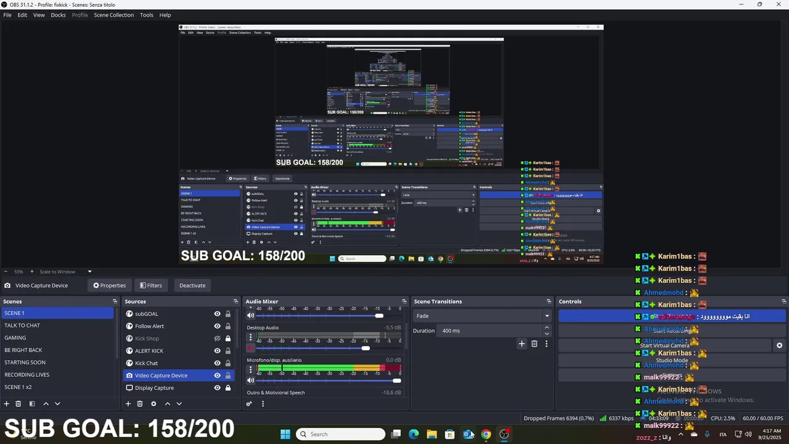Zoom out the preview with minus icon
The width and height of the screenshot is (789, 444).
[x=6, y=271]
